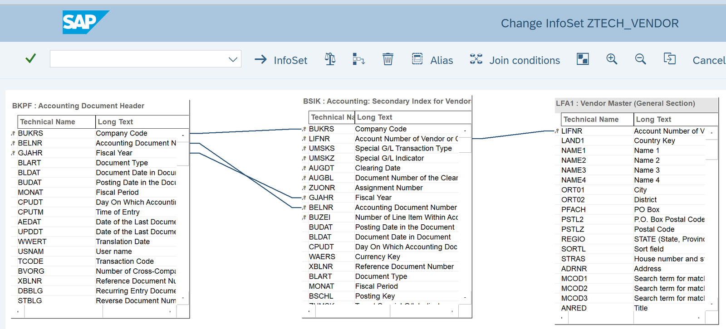Click the green checkmark Enter icon

coord(30,59)
